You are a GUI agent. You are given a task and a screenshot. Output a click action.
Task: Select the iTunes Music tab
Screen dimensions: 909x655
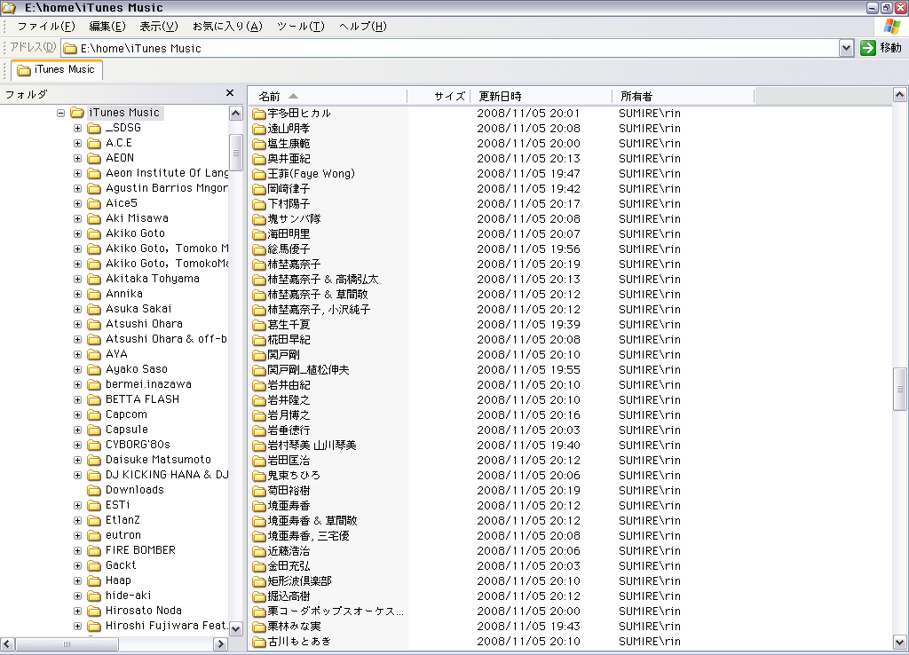(x=56, y=69)
